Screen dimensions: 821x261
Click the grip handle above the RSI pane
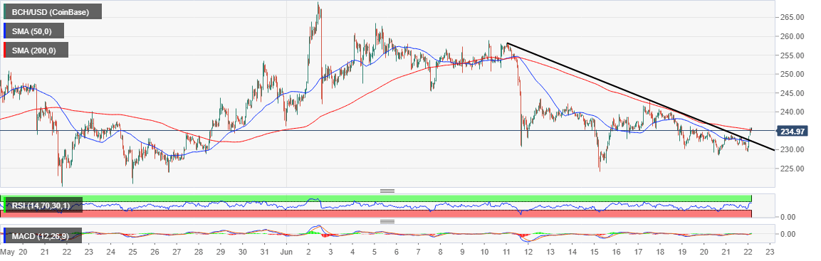coord(387,191)
